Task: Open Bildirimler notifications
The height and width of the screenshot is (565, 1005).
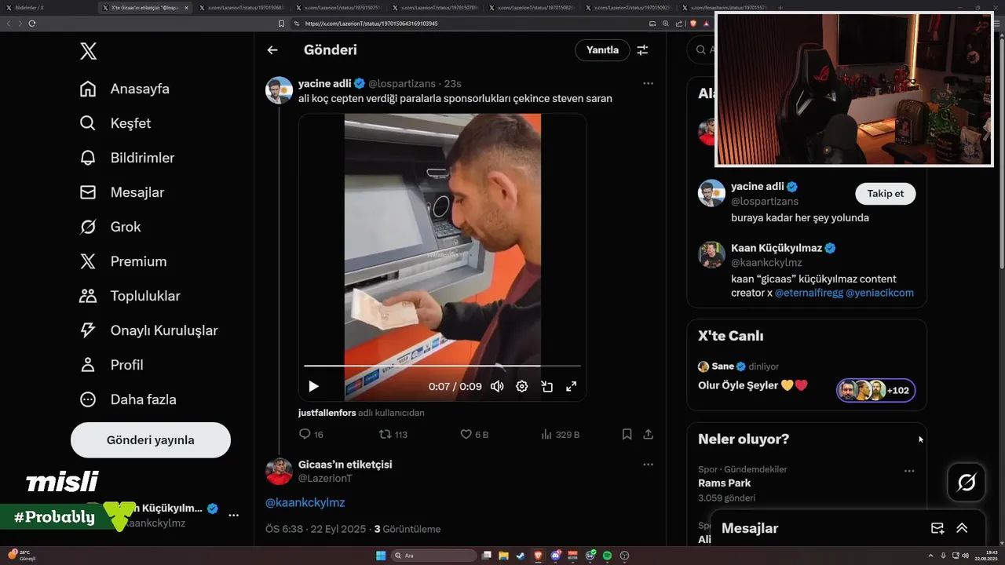Action: [x=126, y=158]
